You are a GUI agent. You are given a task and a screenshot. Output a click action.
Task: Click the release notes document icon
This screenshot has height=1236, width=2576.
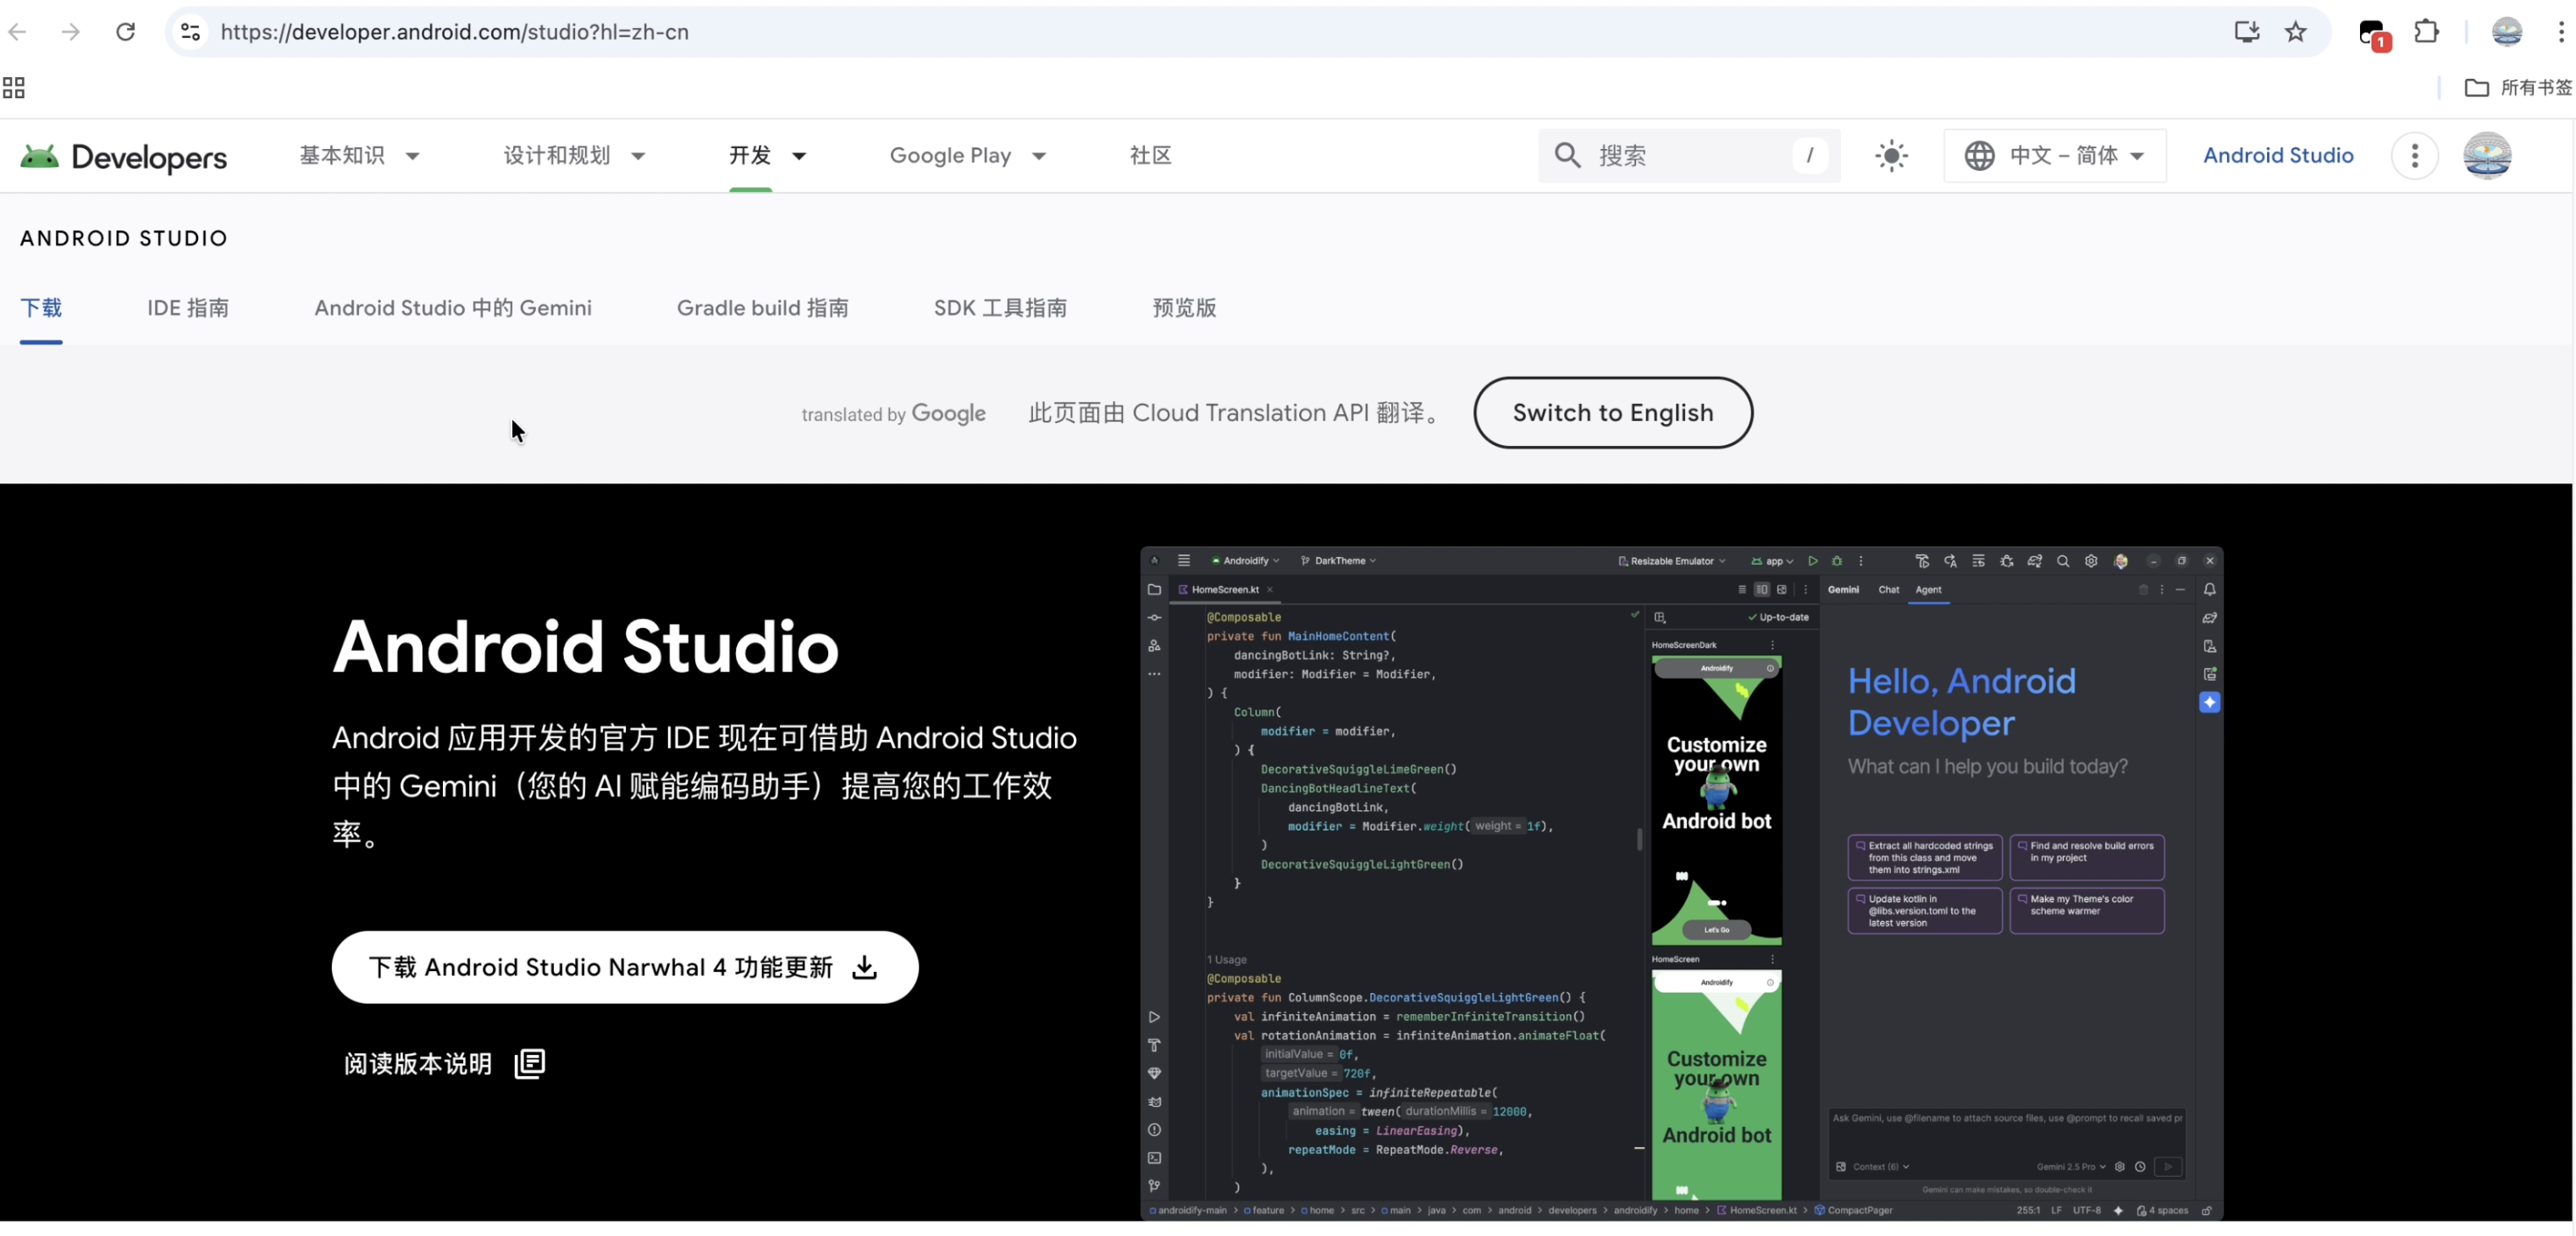[x=529, y=1063]
